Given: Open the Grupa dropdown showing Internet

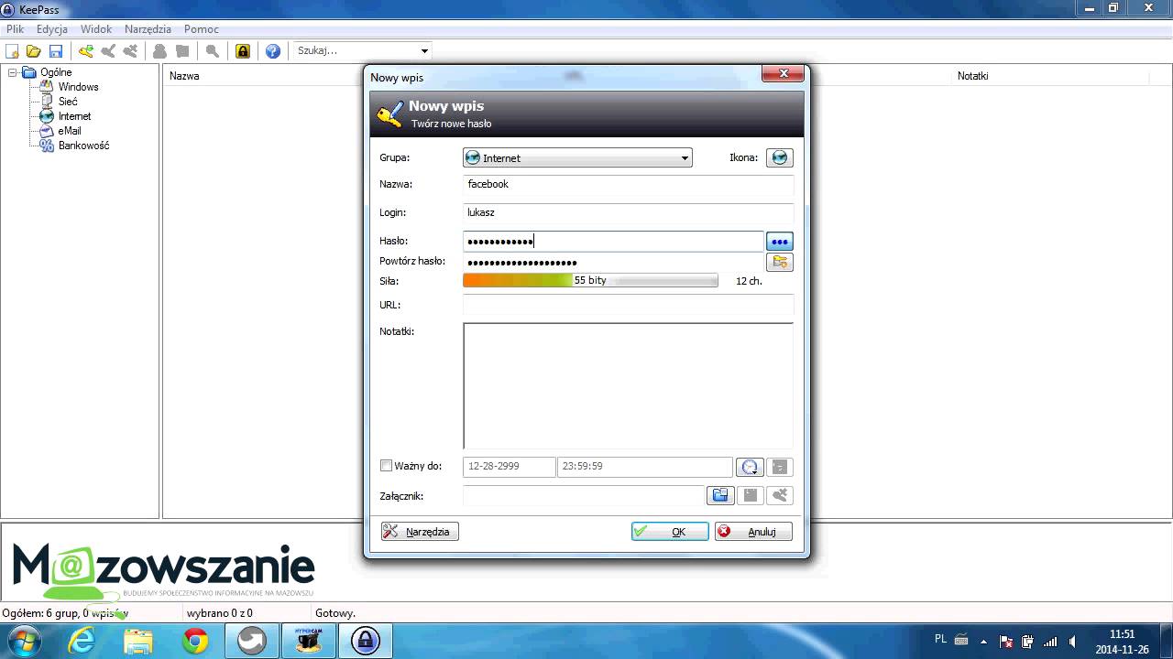Looking at the screenshot, I should pos(577,157).
